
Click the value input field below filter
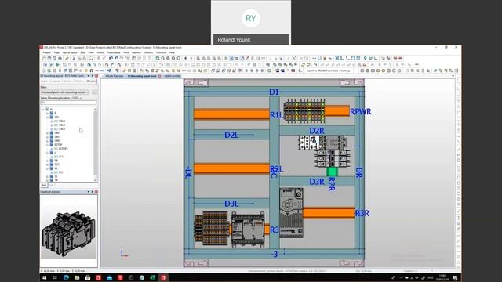click(x=68, y=103)
